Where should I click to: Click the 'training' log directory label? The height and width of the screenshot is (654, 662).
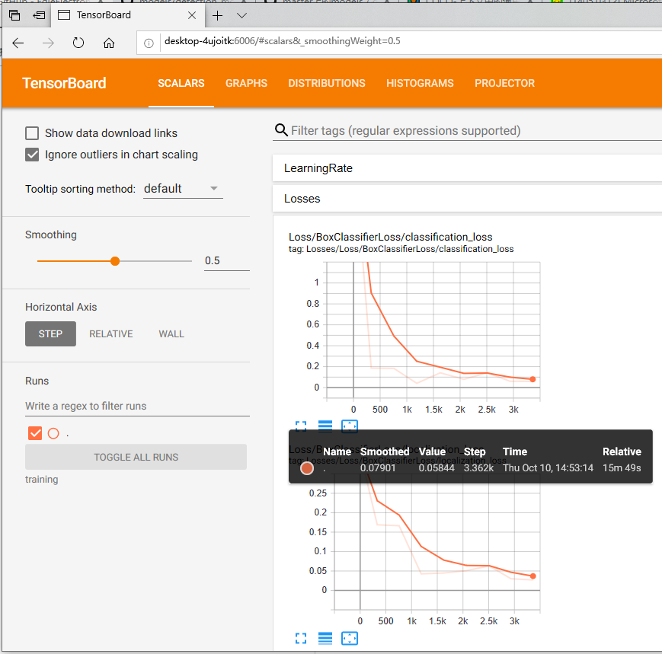pos(42,480)
